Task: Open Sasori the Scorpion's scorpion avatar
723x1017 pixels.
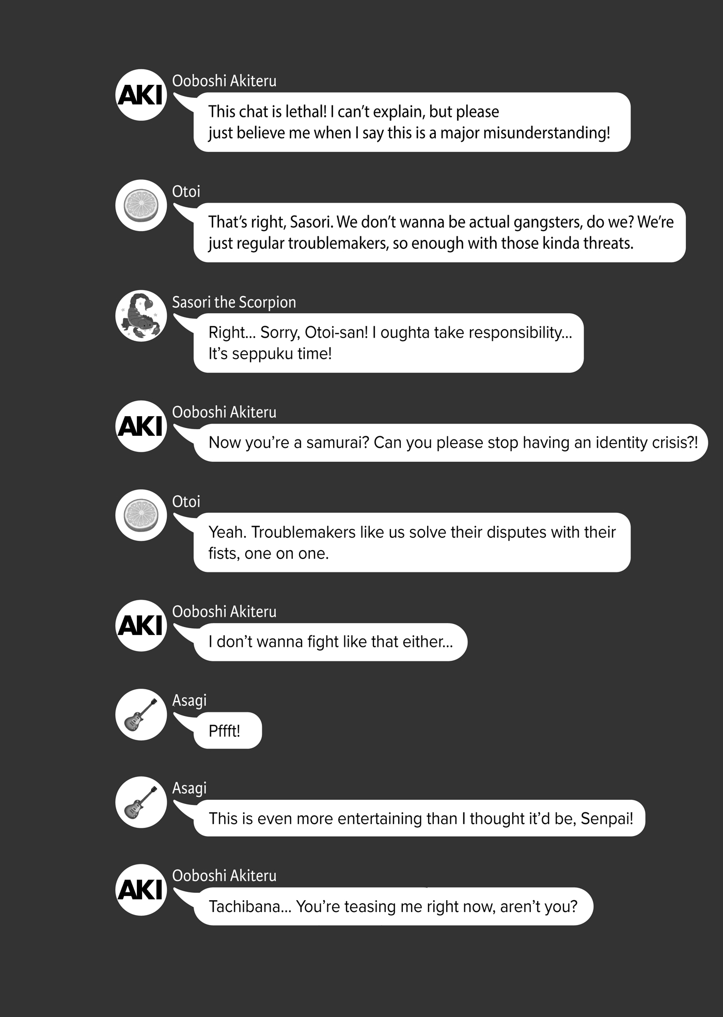Action: [x=141, y=315]
